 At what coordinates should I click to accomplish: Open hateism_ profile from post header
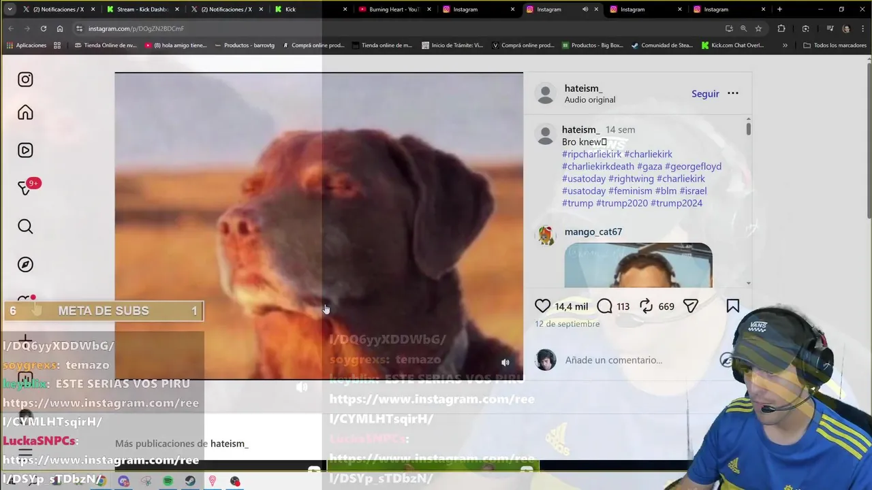tap(583, 88)
